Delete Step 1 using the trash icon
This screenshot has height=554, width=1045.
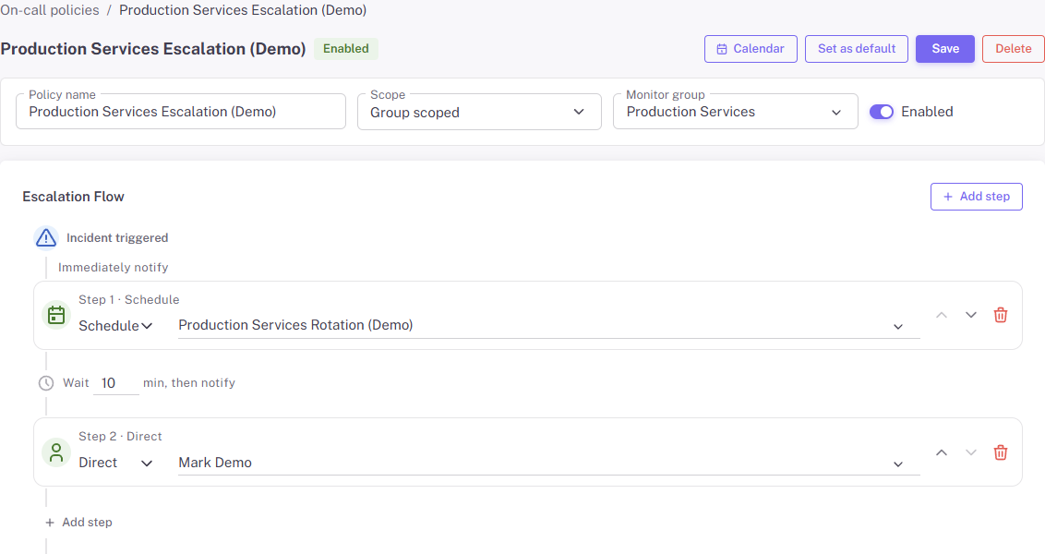pyautogui.click(x=1000, y=314)
